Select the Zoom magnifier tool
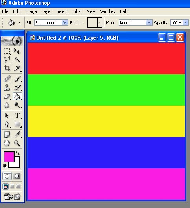Screen dimensions: 190x208 pos(17,143)
